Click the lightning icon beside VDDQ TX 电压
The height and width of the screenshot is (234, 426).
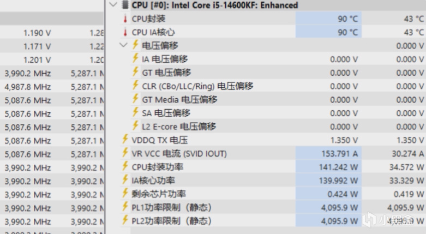pyautogui.click(x=127, y=140)
